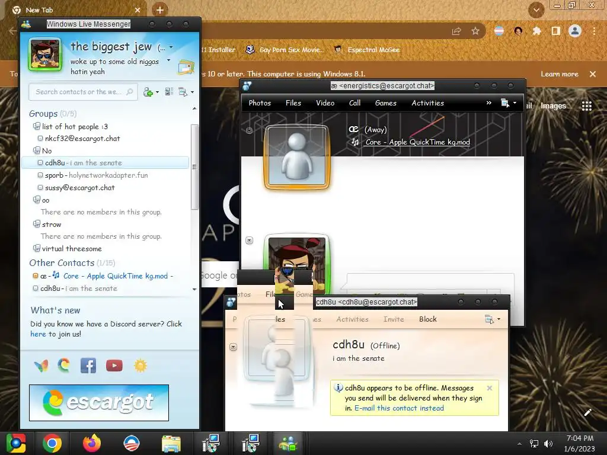Open Activities menu in energistics chat window

(428, 103)
